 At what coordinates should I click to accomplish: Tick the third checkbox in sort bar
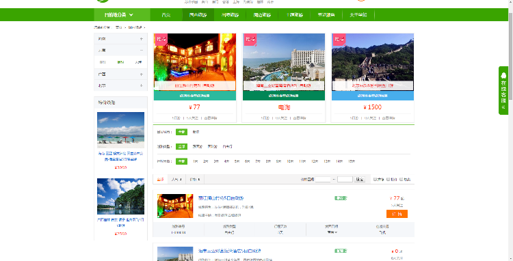tap(401, 179)
